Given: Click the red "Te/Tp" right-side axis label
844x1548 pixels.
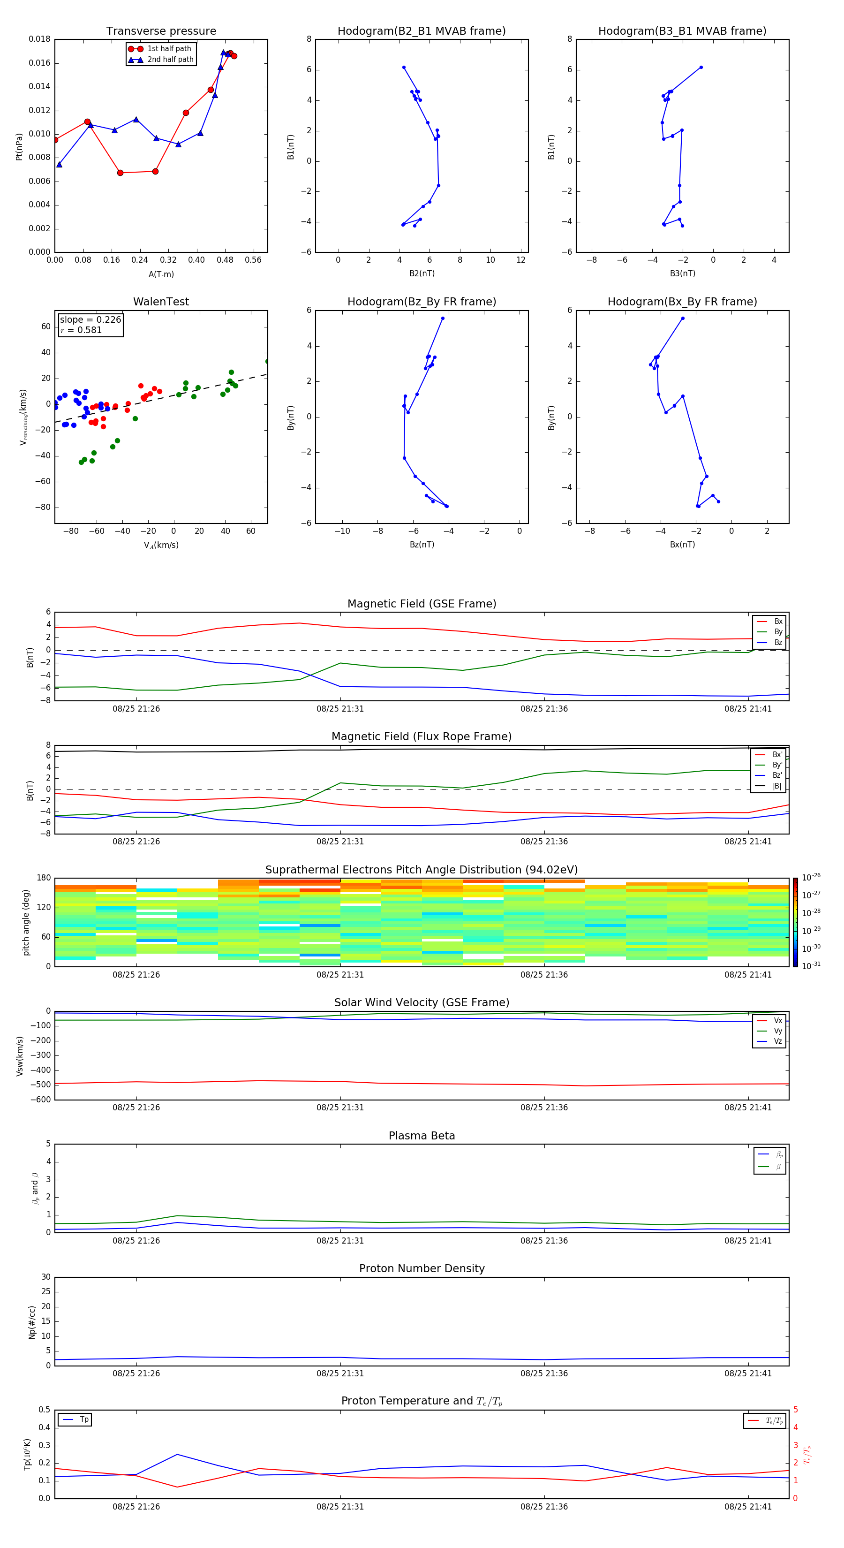Looking at the screenshot, I should (x=807, y=1454).
